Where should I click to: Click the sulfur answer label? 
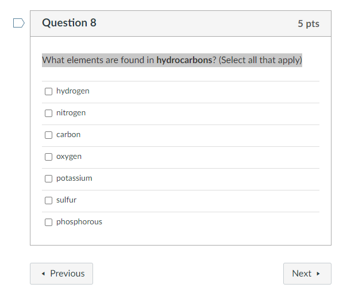(x=67, y=200)
